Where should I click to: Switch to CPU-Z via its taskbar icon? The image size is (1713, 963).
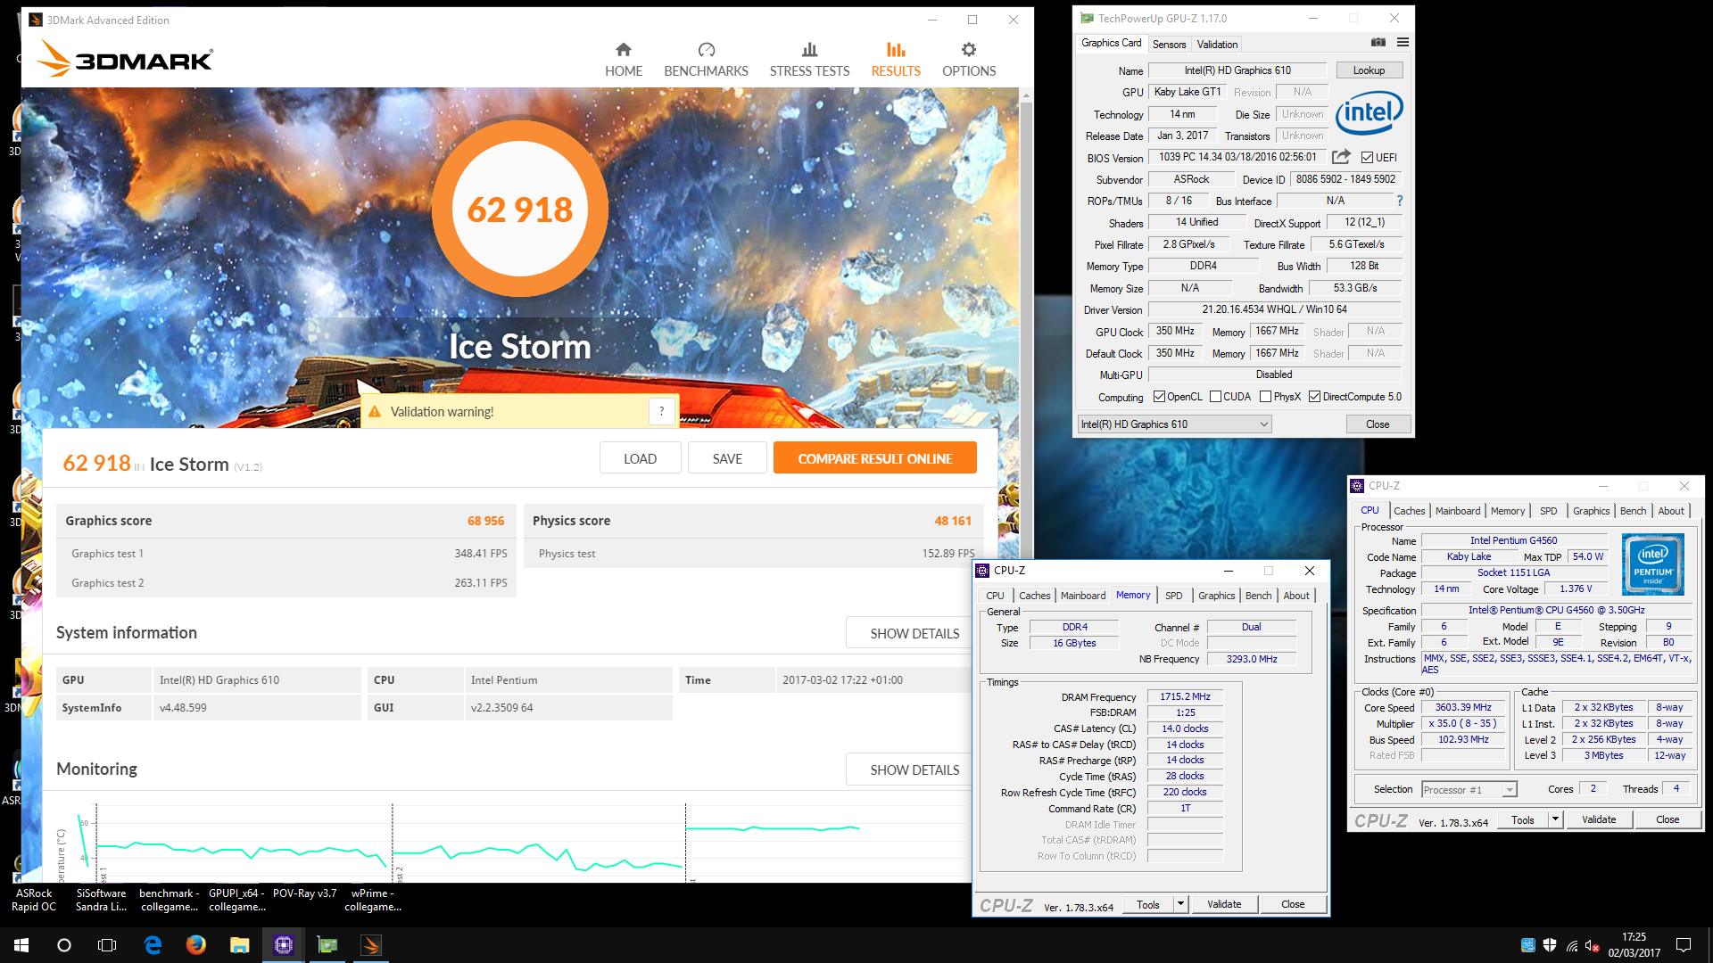[x=284, y=945]
